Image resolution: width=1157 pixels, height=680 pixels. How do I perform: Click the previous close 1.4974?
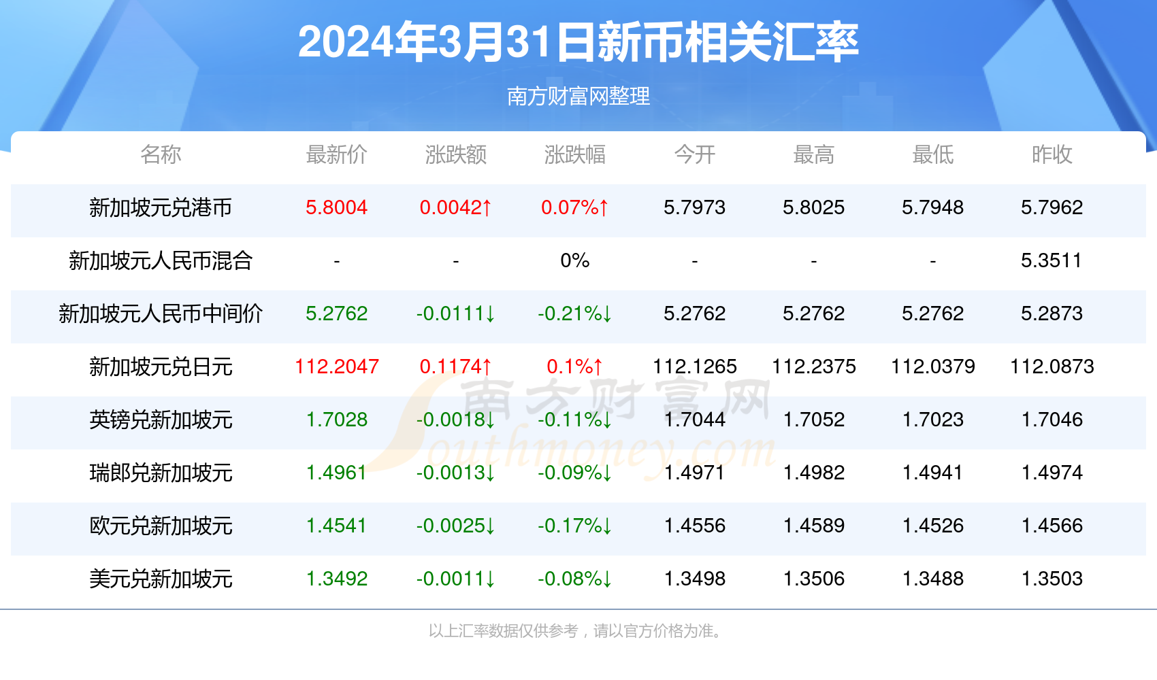(1052, 473)
